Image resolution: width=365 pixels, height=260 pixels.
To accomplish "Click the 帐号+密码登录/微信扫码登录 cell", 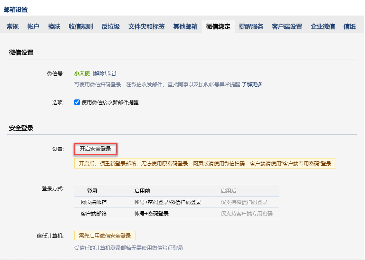I will pyautogui.click(x=168, y=202).
